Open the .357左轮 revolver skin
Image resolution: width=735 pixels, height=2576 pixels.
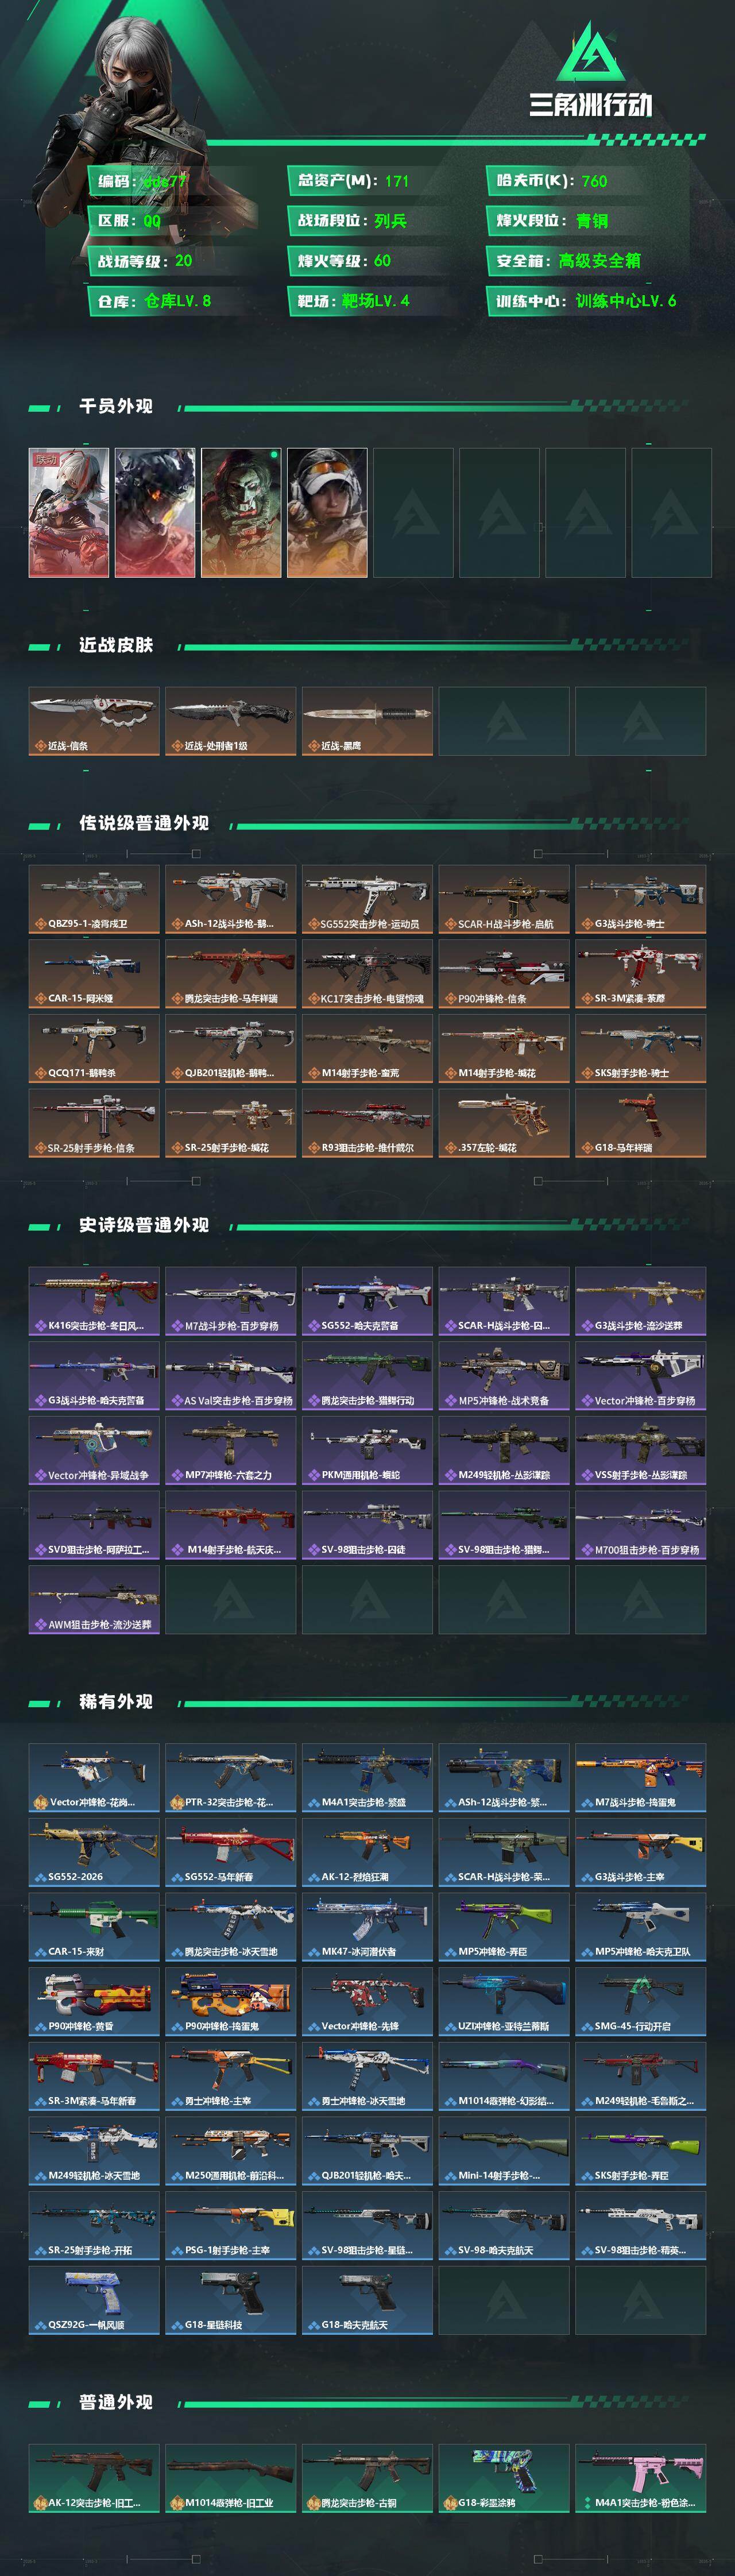pos(504,1123)
